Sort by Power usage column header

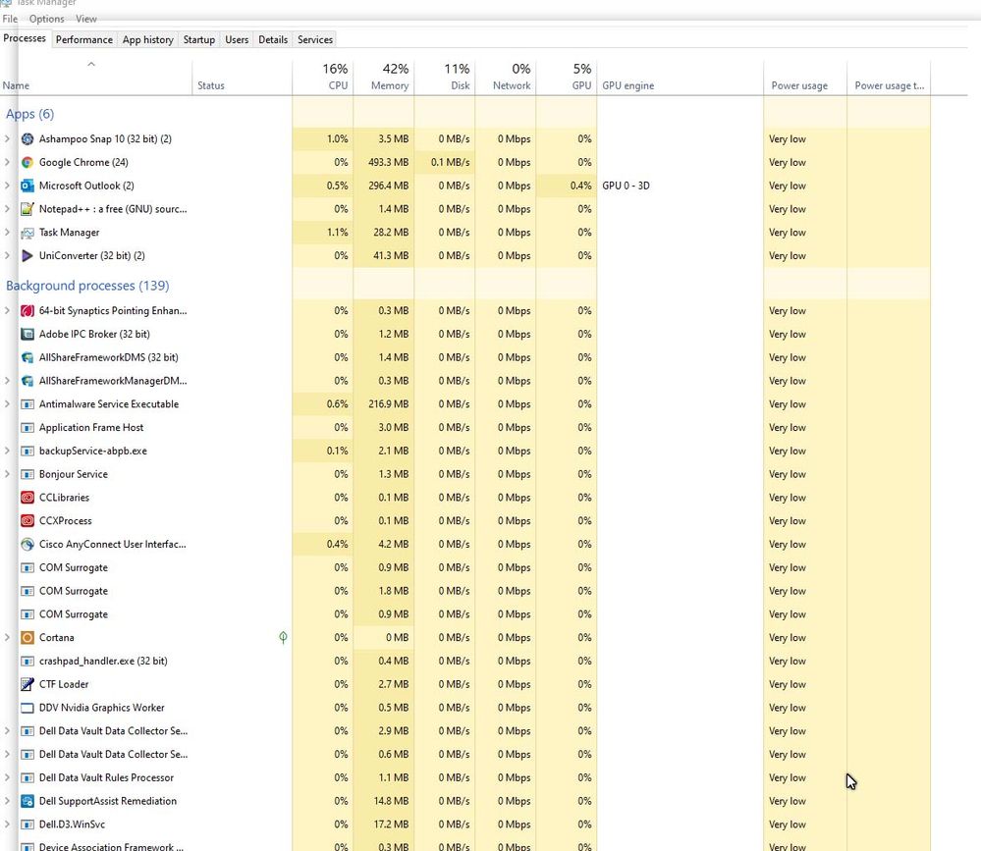point(804,77)
